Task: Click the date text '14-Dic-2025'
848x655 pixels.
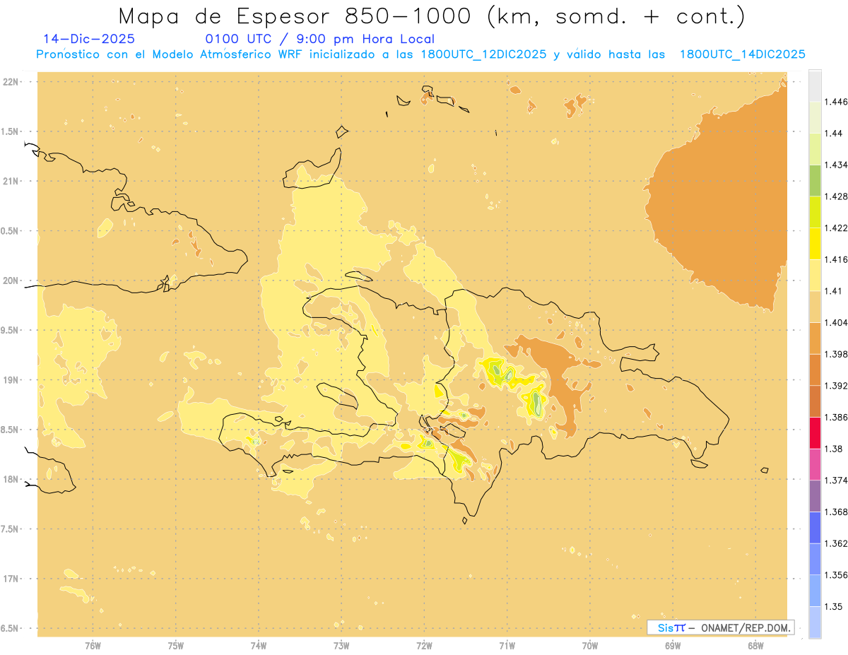Action: tap(89, 39)
